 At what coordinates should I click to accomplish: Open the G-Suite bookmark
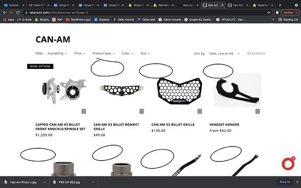pos(24,20)
